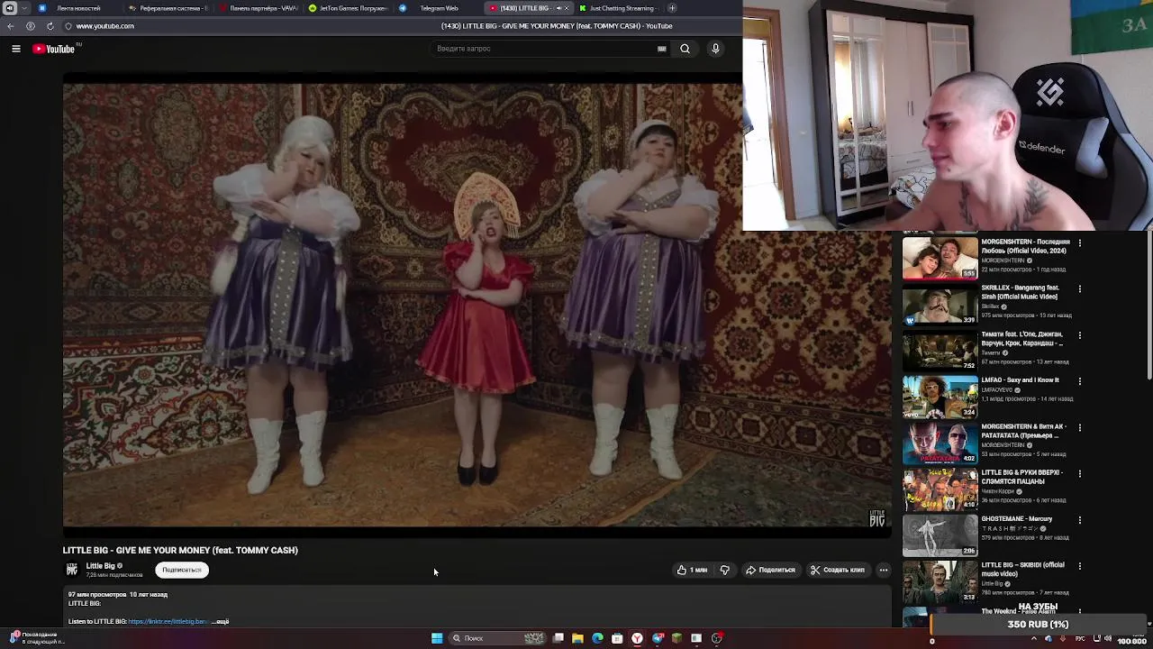1153x649 pixels.
Task: Open options menu for LMFAO video
Action: (x=1079, y=380)
